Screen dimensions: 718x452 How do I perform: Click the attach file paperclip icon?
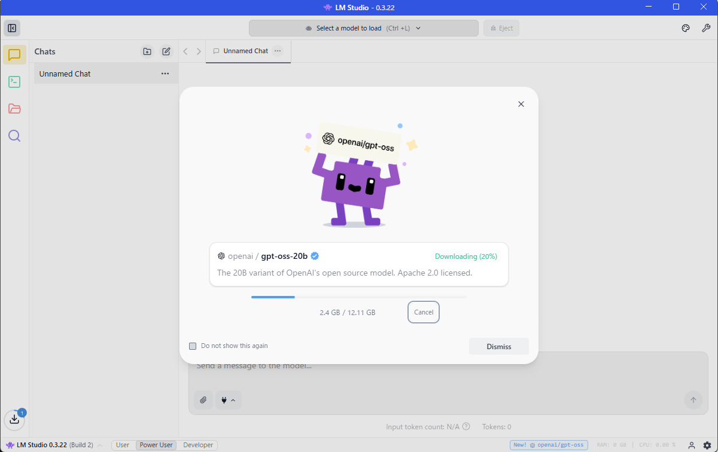203,400
